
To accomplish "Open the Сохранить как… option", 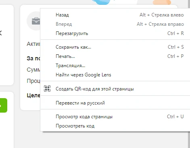I will [115, 47].
